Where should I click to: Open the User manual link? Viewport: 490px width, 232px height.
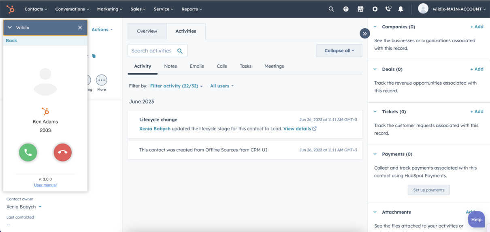coord(45,185)
